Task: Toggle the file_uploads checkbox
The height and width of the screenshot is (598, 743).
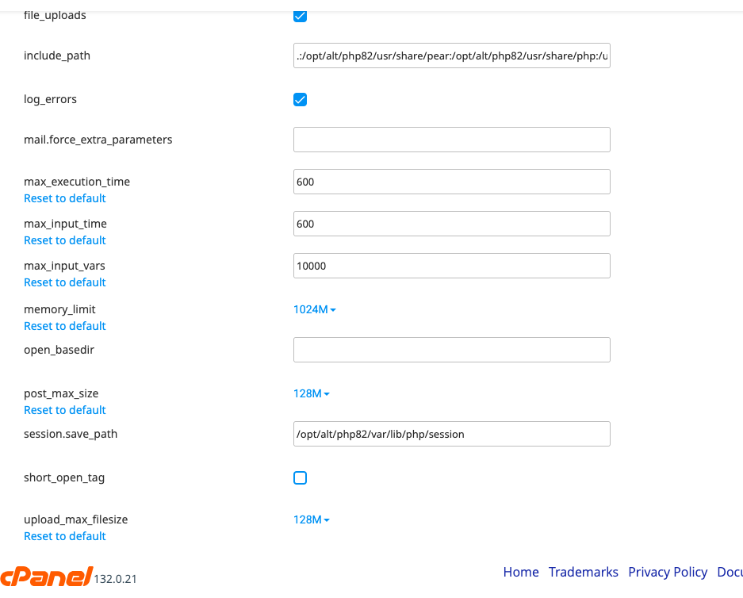Action: click(x=300, y=16)
